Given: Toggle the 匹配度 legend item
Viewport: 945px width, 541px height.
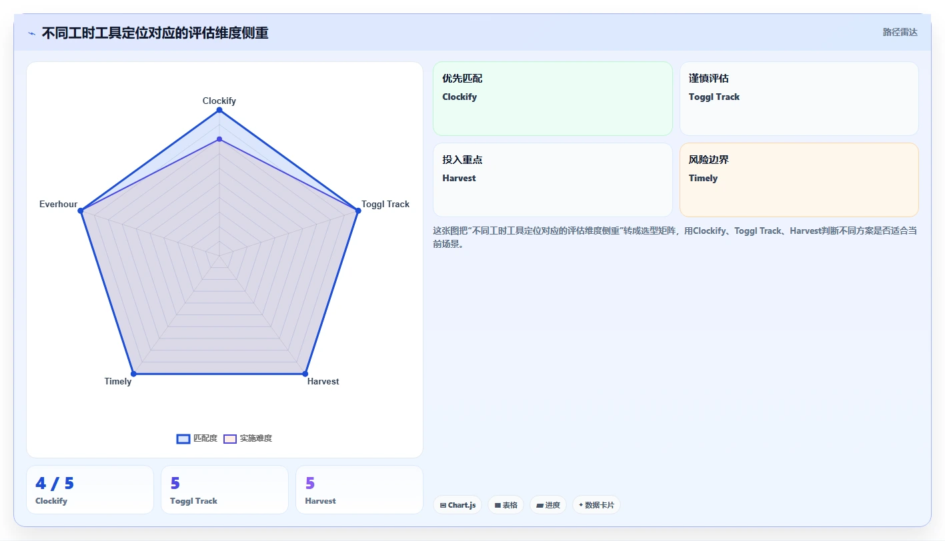Looking at the screenshot, I should [197, 438].
